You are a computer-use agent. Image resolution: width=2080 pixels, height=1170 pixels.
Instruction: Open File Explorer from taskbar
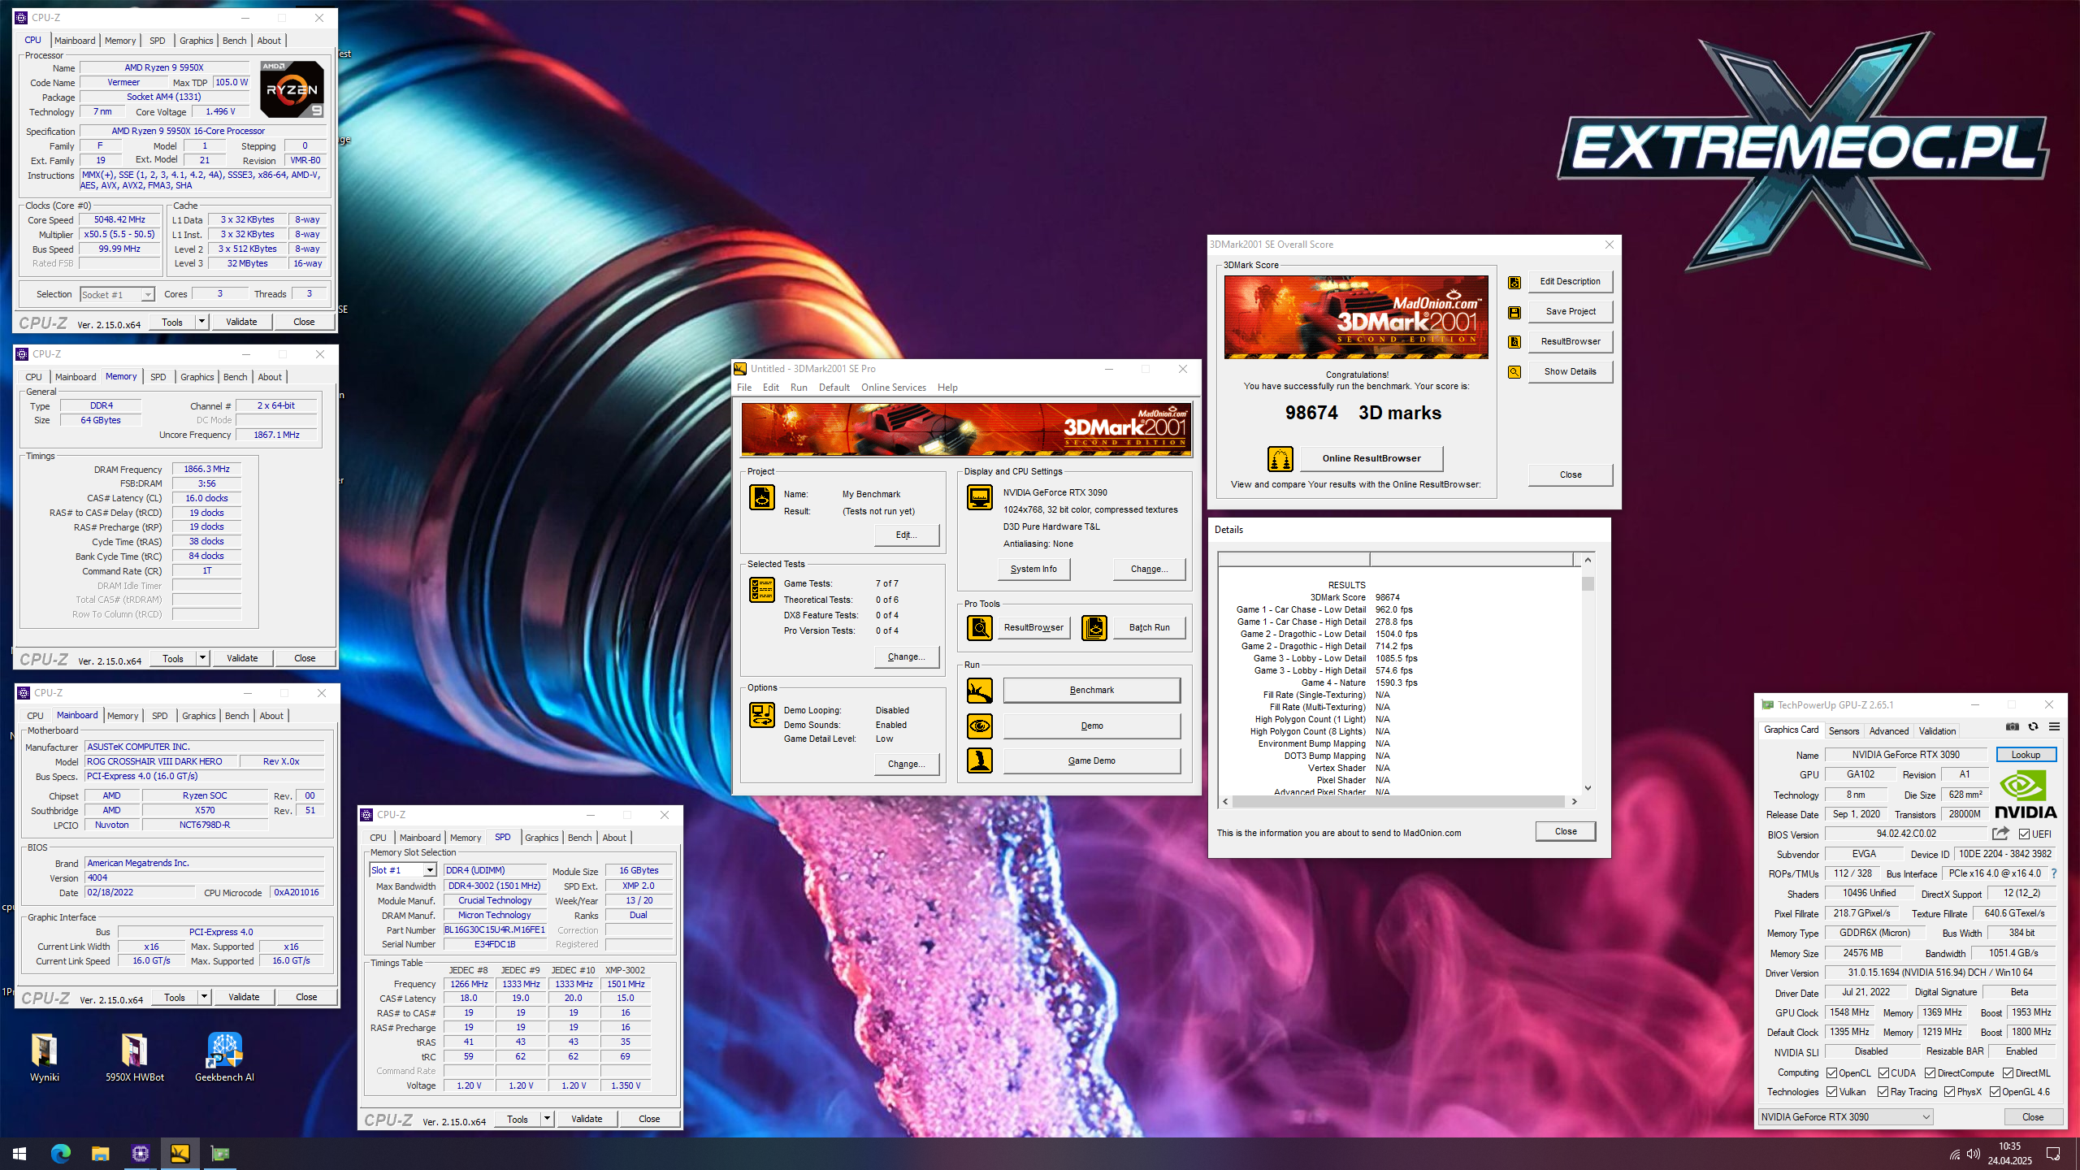click(x=100, y=1153)
